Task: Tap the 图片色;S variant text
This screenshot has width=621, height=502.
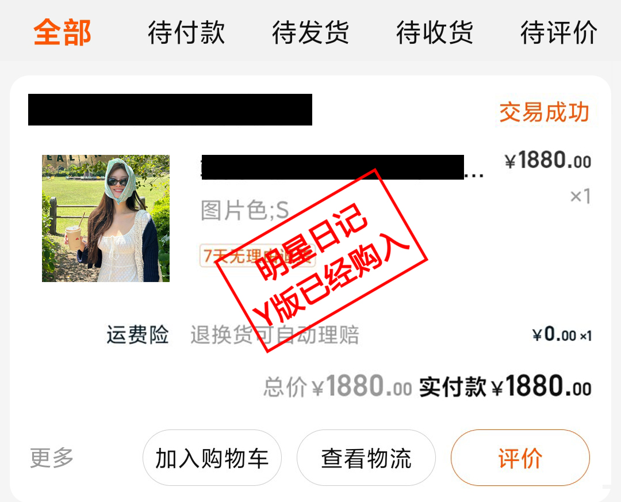Action: [x=245, y=210]
